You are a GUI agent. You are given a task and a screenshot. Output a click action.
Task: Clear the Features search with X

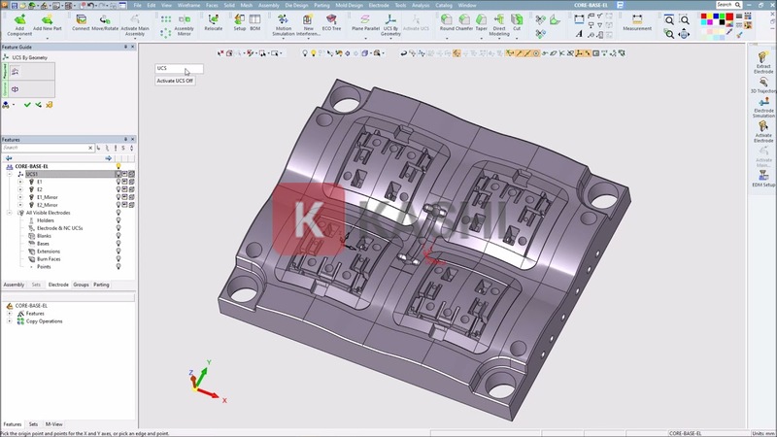pyautogui.click(x=90, y=148)
